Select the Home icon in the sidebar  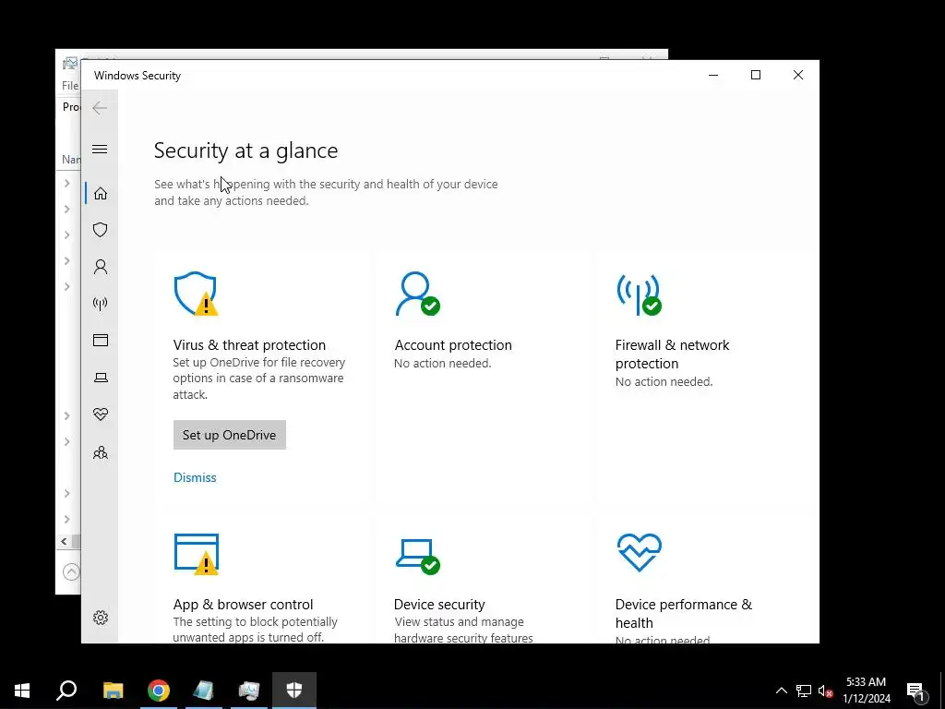[x=100, y=194]
